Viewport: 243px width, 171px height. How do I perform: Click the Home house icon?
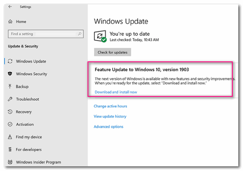10,21
